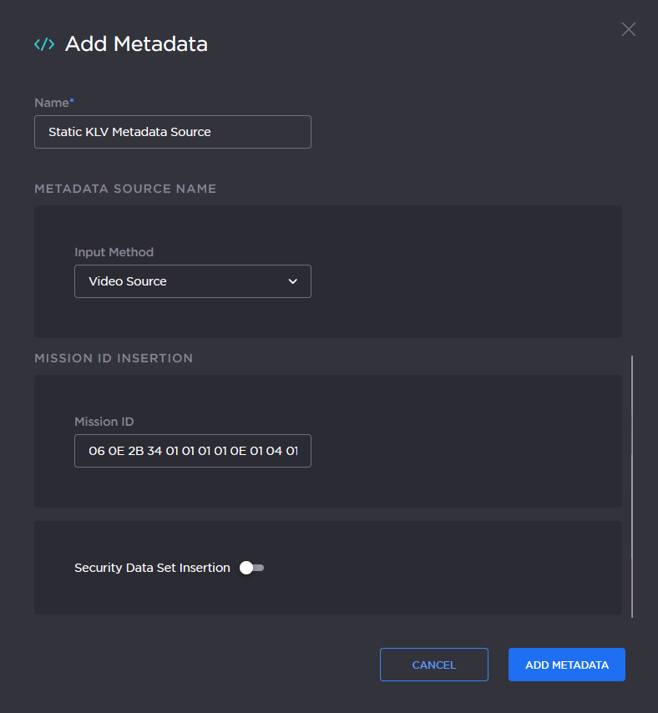The image size is (658, 713).
Task: Flip the switch next to Security Data Set Insertion
Action: coord(251,567)
